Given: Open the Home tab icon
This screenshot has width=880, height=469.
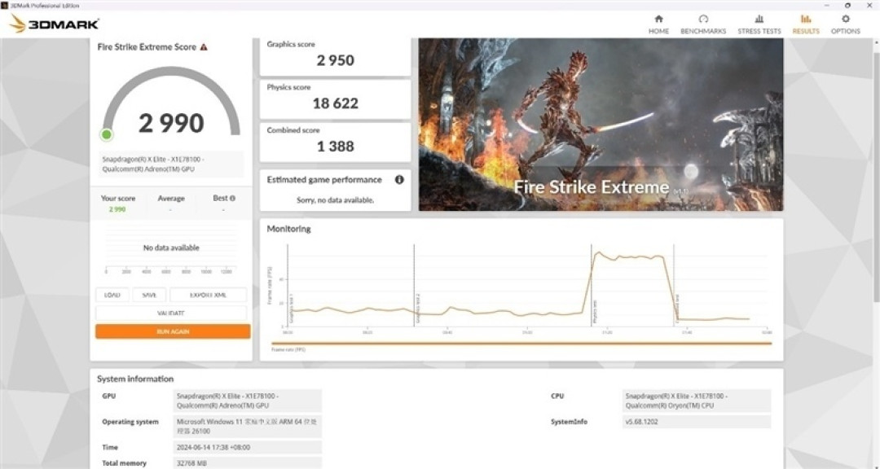Looking at the screenshot, I should click(x=658, y=19).
